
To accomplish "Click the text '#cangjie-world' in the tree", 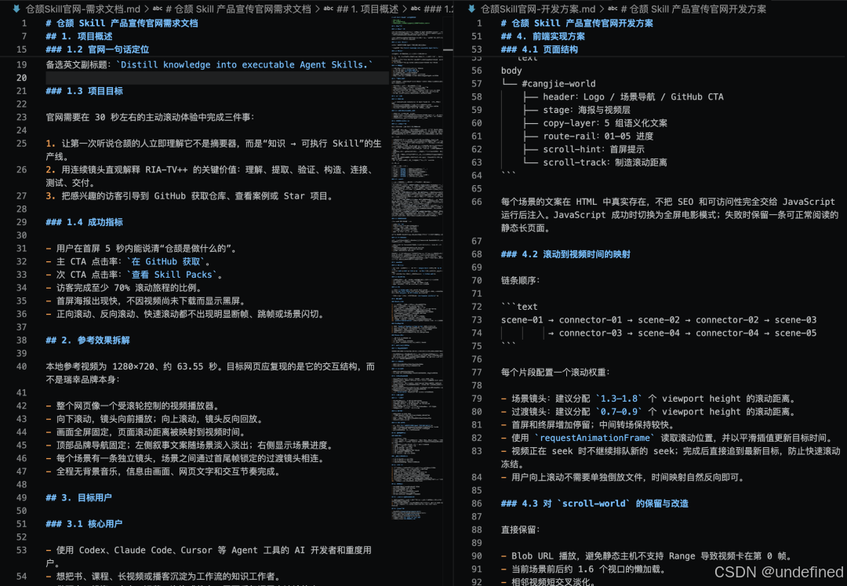I will coord(558,84).
